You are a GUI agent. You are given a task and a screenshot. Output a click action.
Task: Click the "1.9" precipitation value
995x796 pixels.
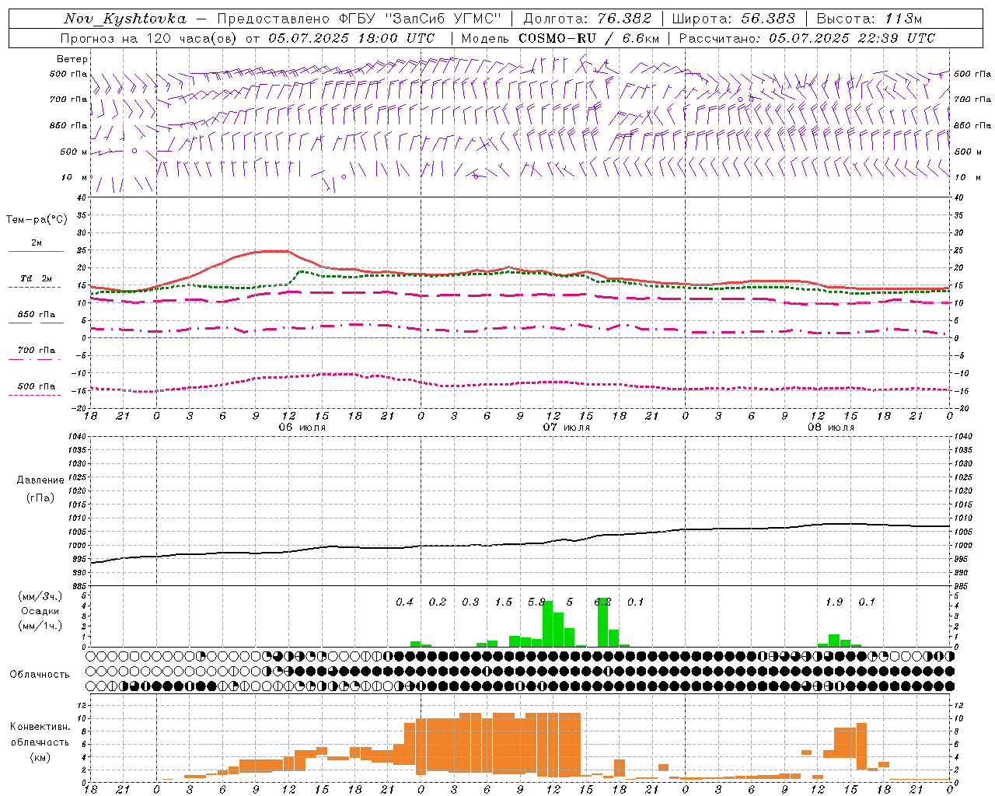(834, 602)
